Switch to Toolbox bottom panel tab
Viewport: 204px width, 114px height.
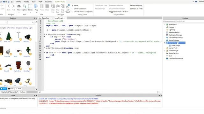tap(23, 92)
